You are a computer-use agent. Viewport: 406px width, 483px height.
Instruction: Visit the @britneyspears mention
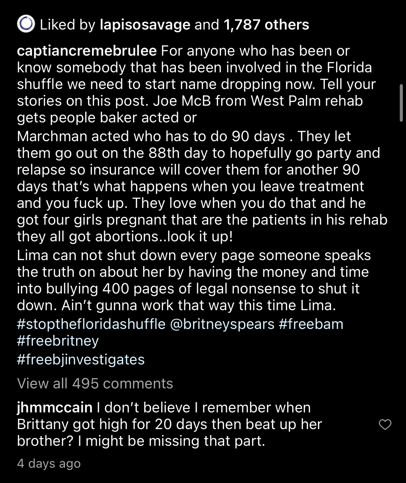pyautogui.click(x=222, y=324)
